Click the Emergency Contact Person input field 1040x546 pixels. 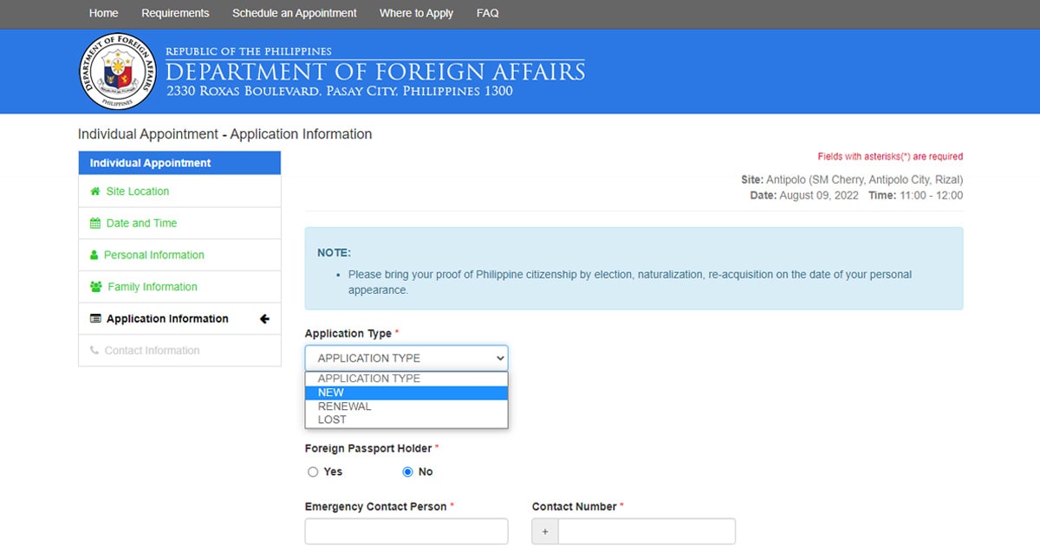coord(406,530)
